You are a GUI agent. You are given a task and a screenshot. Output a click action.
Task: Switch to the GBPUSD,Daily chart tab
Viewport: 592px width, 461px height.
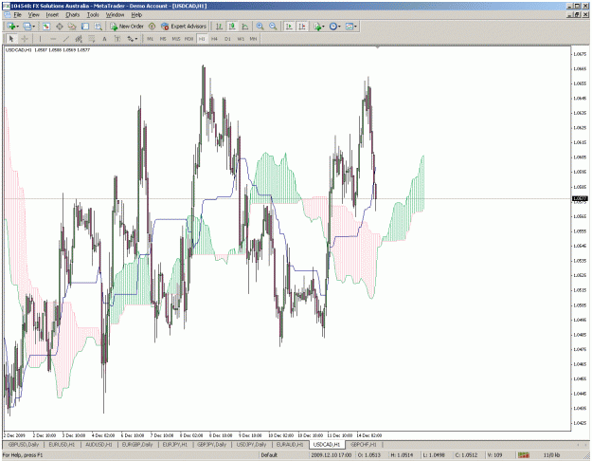[x=24, y=444]
